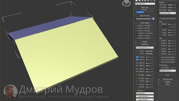Click the Cut Start spinner arrows
This screenshot has height=101, width=179.
(x=153, y=79)
